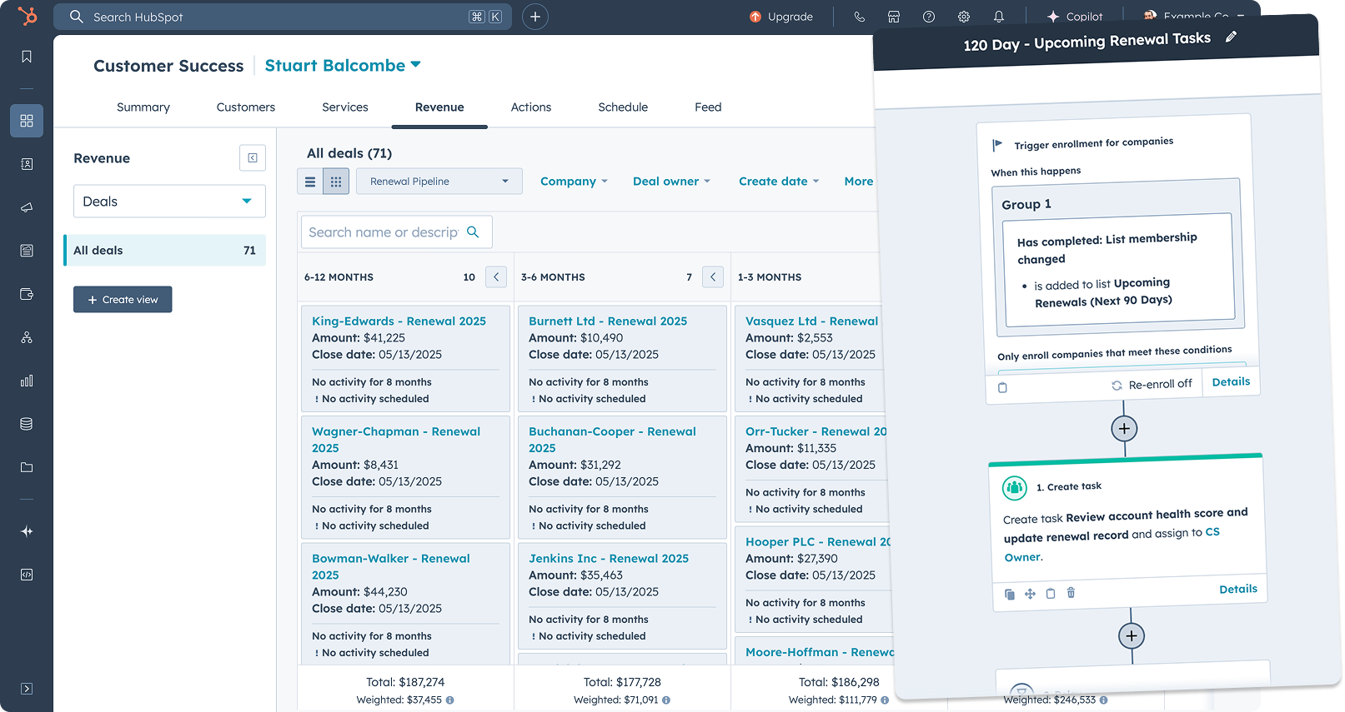Open Bookmarks in the left sidebar
This screenshot has height=712, width=1345.
[x=27, y=57]
